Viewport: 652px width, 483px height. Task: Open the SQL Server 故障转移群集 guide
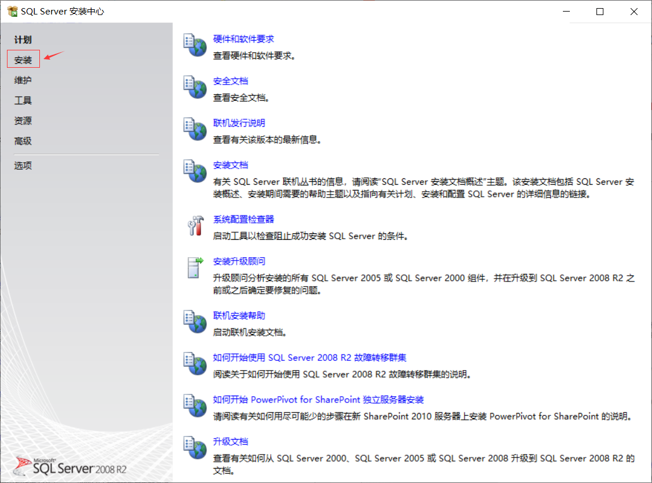tap(308, 357)
